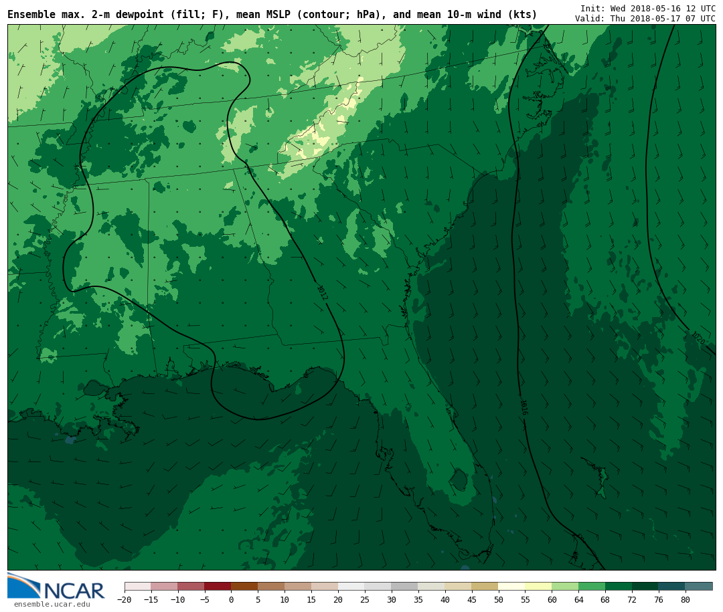This screenshot has height=612, width=723.
Task: Select the 10 to 15 colorbar swatch
Action: click(x=298, y=586)
